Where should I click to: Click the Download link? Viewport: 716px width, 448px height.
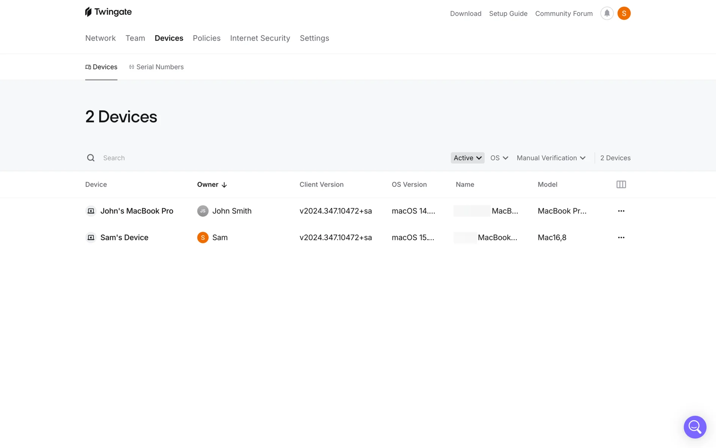click(x=465, y=13)
